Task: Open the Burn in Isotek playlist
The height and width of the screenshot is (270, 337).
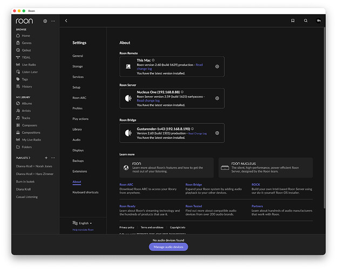Action: (25, 181)
